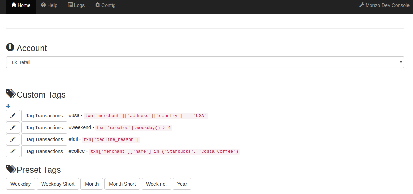Edit the #usa tag with pencil icon
413x194 pixels.
13,116
